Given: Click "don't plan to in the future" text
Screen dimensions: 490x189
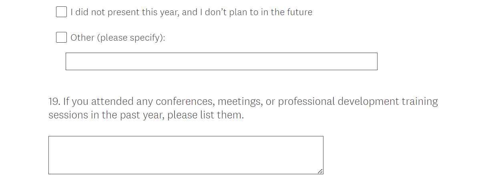Looking at the screenshot, I should 258,12.
